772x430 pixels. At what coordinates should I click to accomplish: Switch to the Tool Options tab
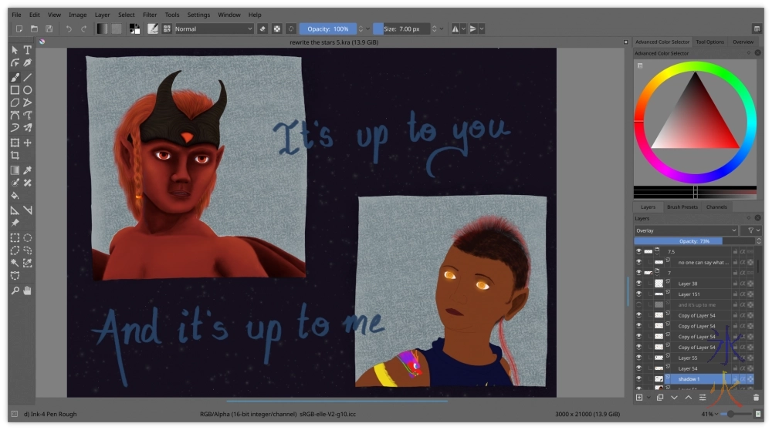click(x=709, y=42)
